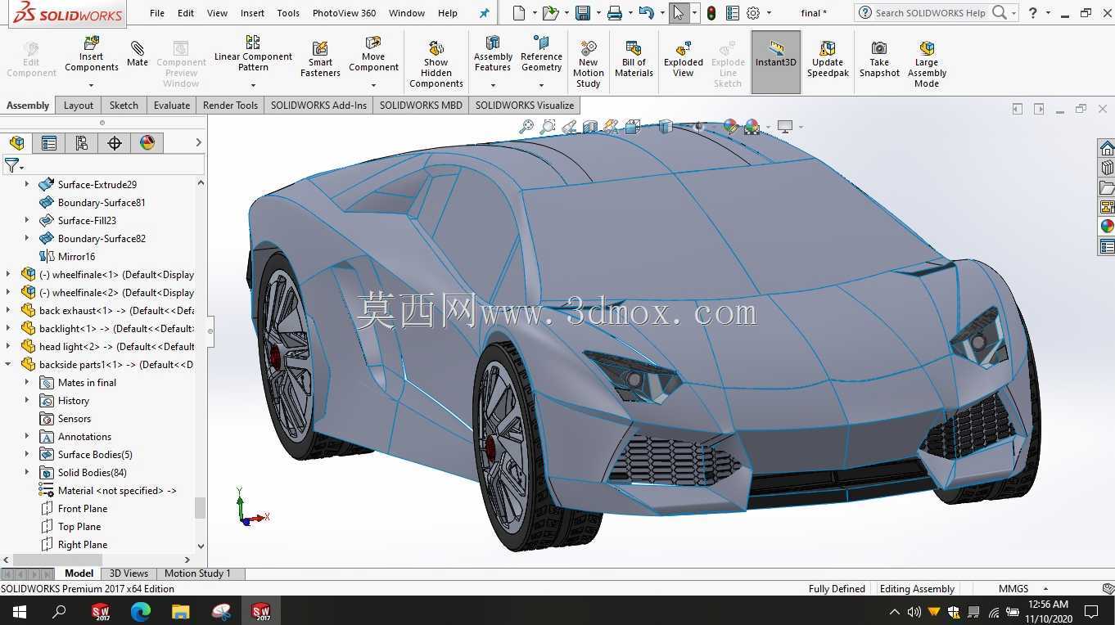Click Show Hidden Components
Image resolution: width=1115 pixels, height=625 pixels.
tap(436, 63)
